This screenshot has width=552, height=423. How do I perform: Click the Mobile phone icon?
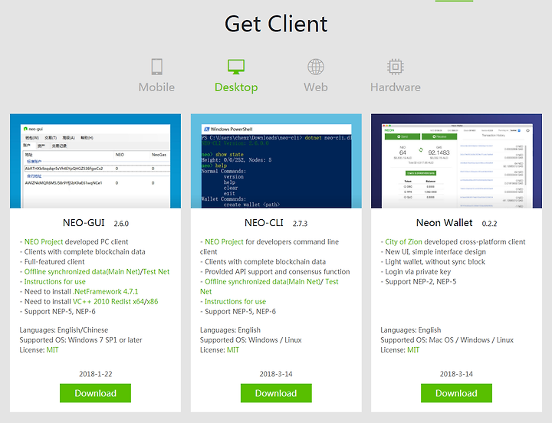click(156, 67)
